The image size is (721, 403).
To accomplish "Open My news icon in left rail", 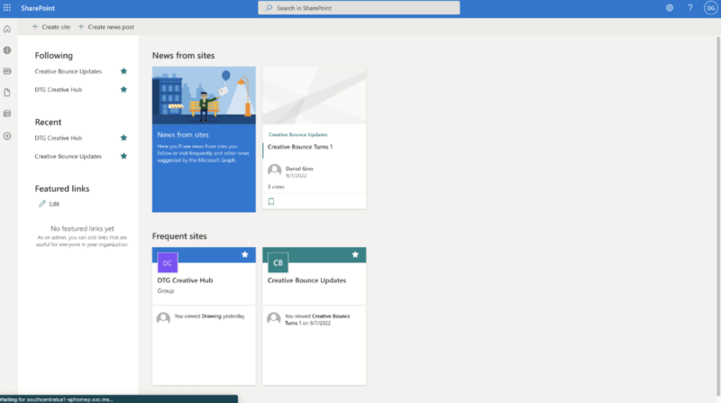I will [7, 71].
